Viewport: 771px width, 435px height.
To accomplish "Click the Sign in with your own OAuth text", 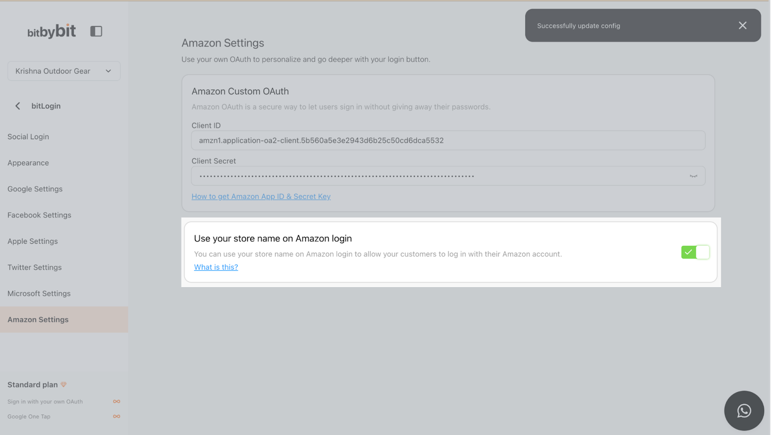I will pyautogui.click(x=45, y=401).
